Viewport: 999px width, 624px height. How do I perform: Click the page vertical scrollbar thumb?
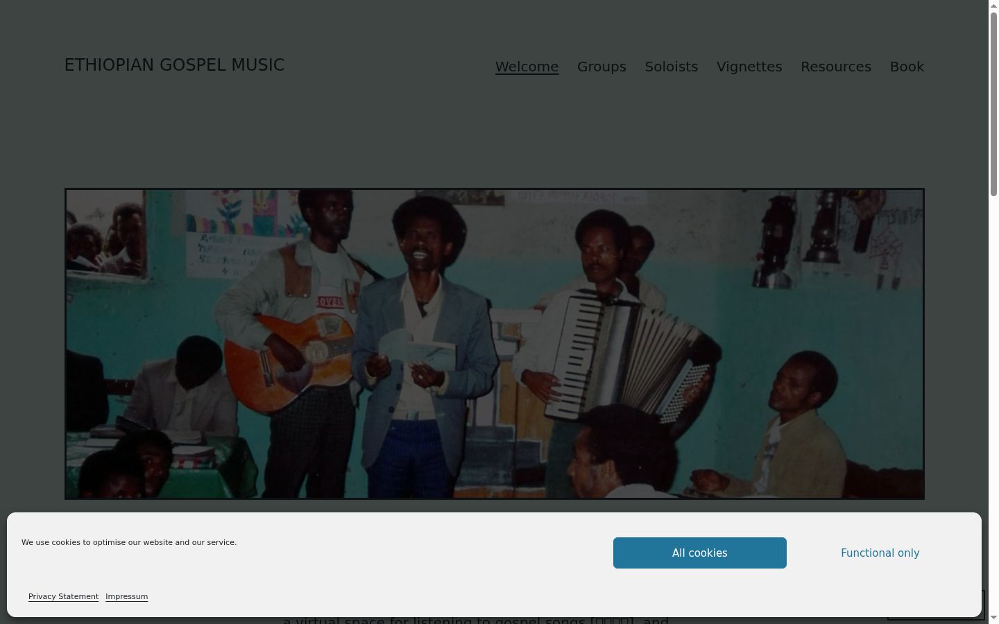point(993,104)
